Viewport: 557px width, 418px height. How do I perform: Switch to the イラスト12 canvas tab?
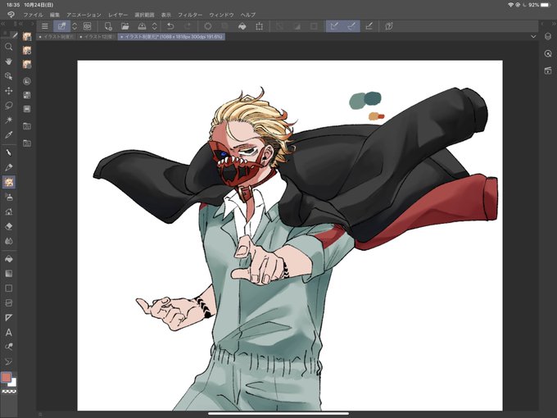pyautogui.click(x=97, y=37)
